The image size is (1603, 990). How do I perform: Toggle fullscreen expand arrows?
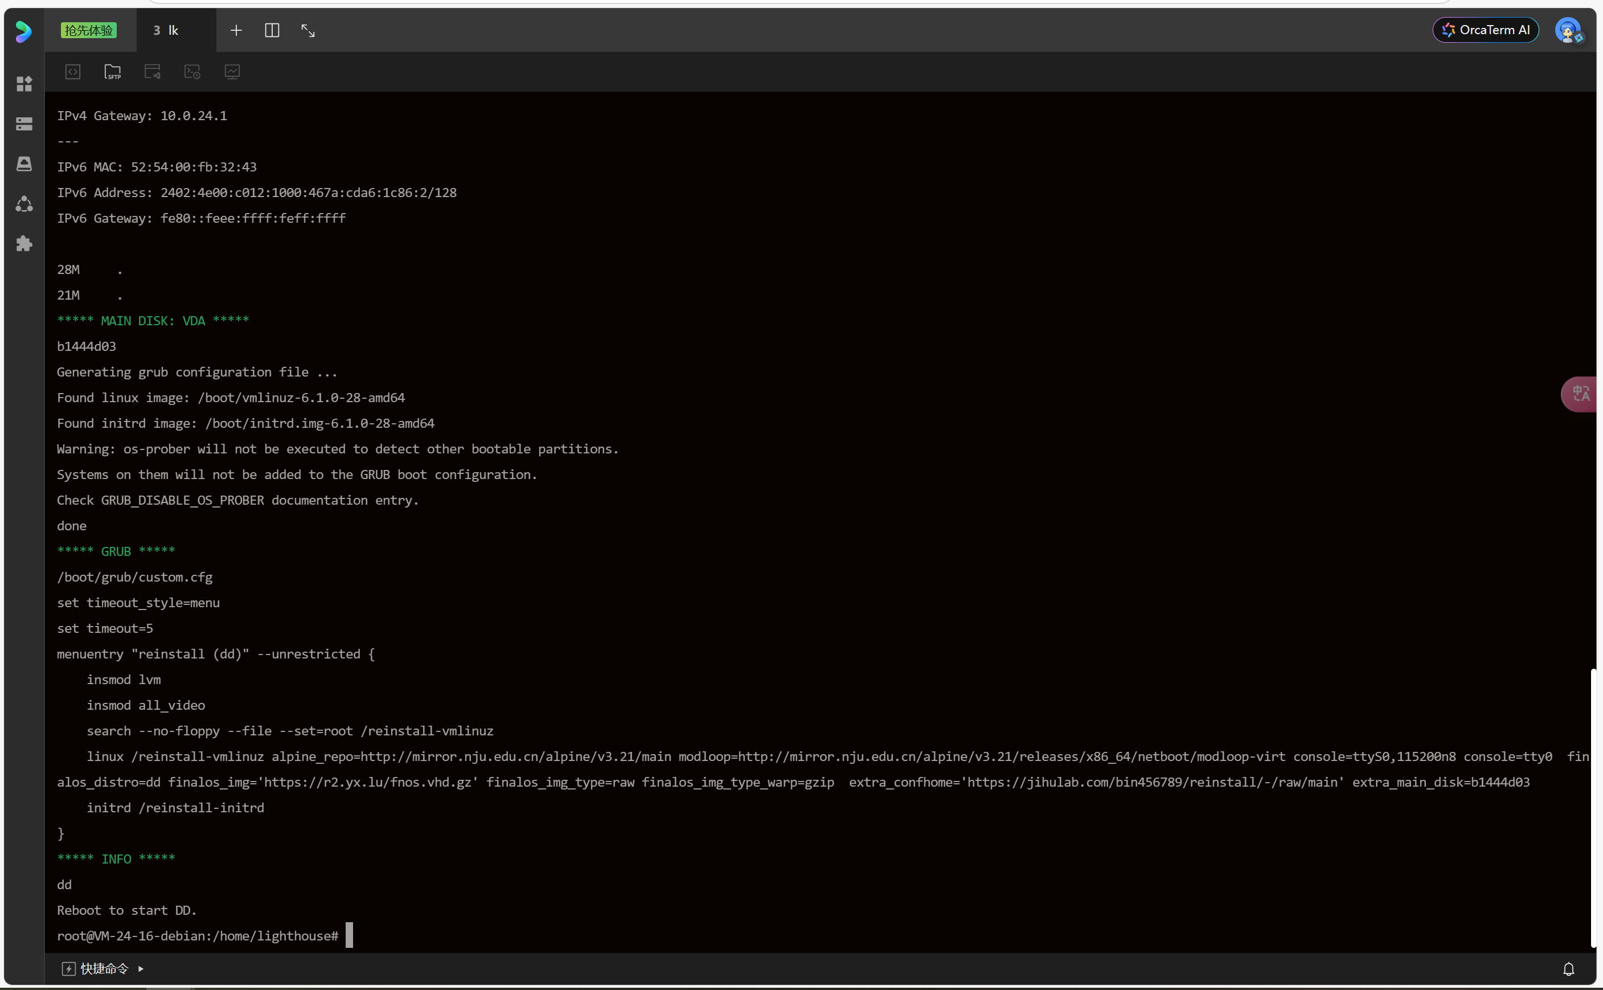click(308, 30)
